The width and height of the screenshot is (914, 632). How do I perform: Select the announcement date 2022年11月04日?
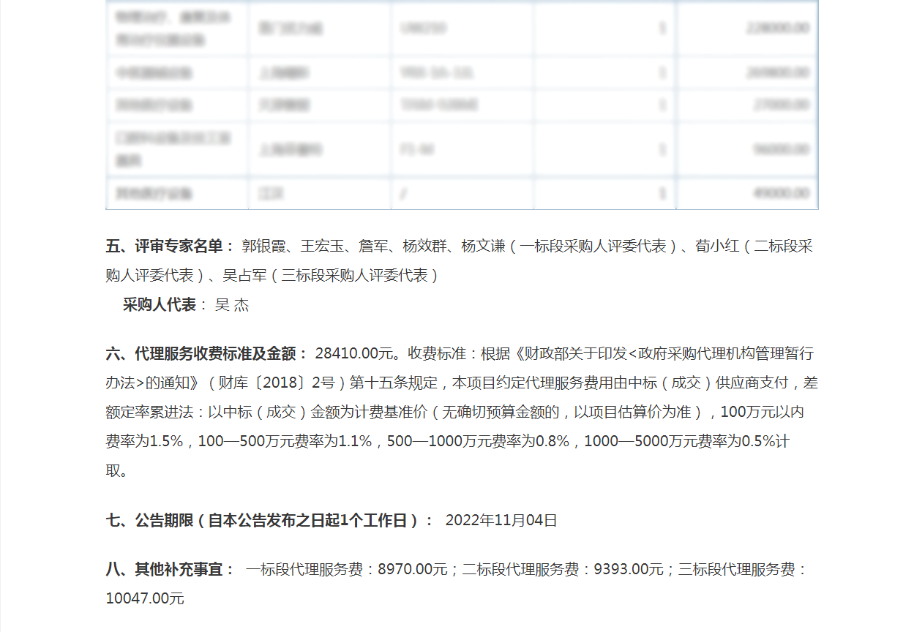(501, 520)
